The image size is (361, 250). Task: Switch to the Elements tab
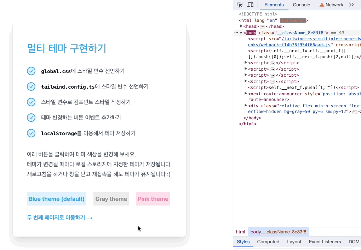274,5
